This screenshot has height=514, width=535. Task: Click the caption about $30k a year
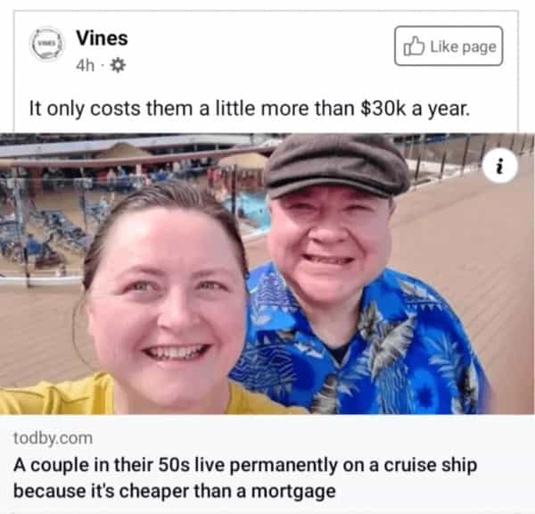[250, 109]
